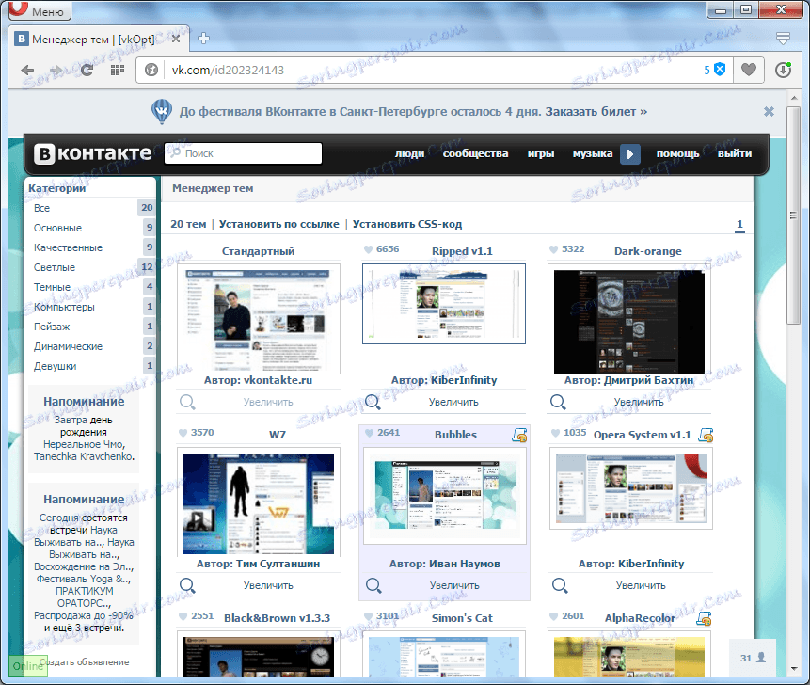
Task: Open the Стандартный theme thumbnail
Action: click(259, 319)
